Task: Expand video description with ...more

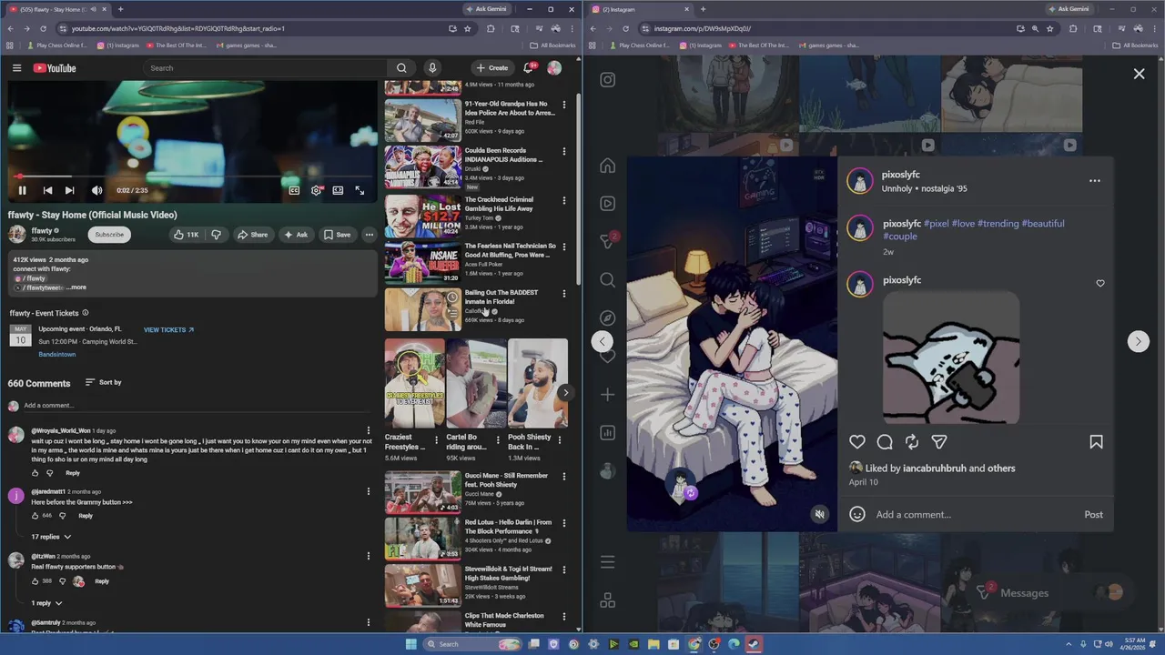Action: [76, 287]
